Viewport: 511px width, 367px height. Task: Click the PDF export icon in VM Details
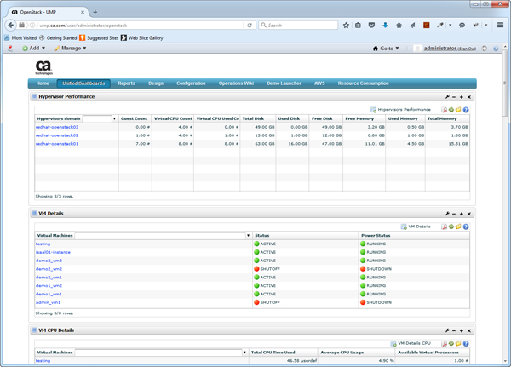[x=444, y=227]
